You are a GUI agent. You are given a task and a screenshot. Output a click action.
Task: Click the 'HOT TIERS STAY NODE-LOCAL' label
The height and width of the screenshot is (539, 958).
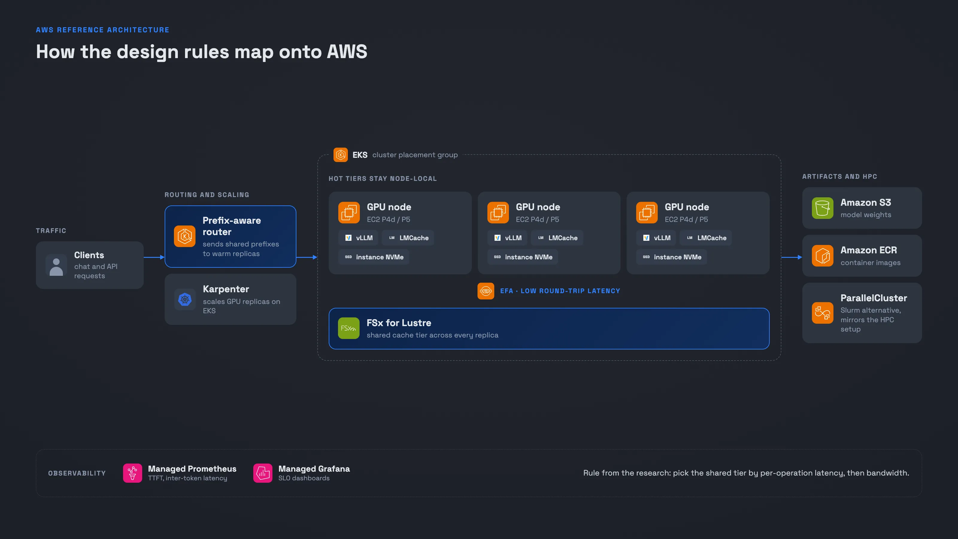(x=383, y=178)
